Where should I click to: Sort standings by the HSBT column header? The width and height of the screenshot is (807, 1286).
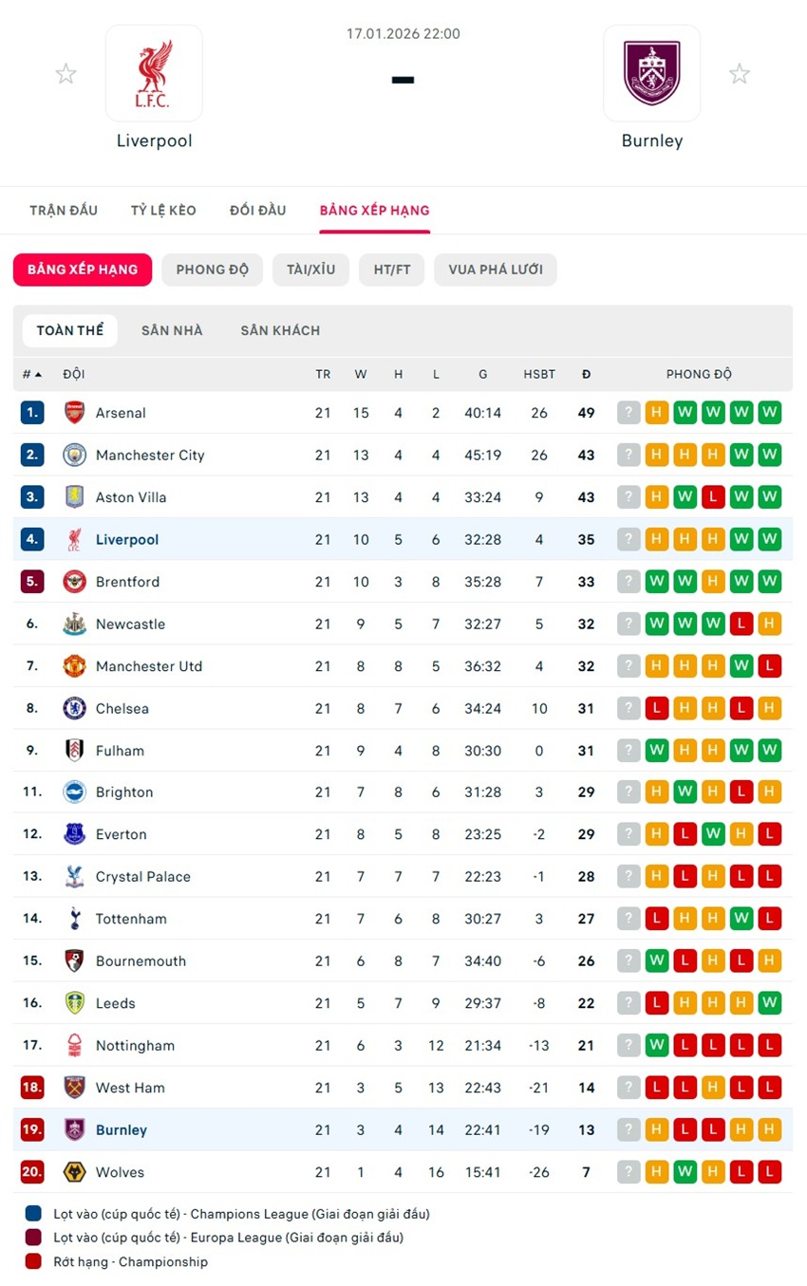pyautogui.click(x=539, y=374)
